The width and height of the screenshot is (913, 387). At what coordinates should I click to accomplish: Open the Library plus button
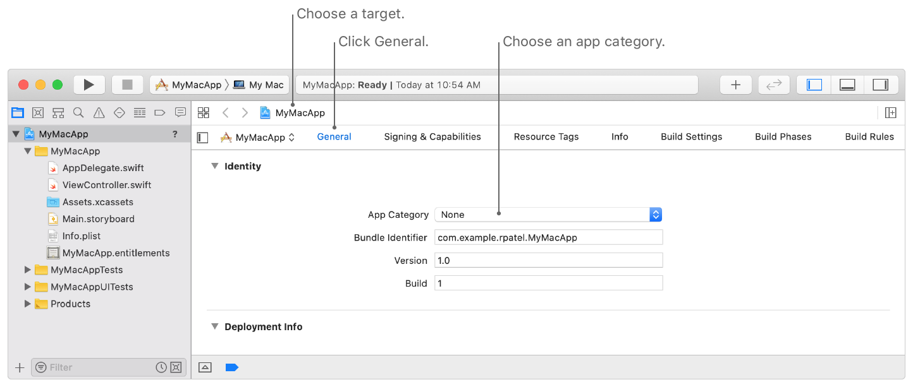(735, 85)
